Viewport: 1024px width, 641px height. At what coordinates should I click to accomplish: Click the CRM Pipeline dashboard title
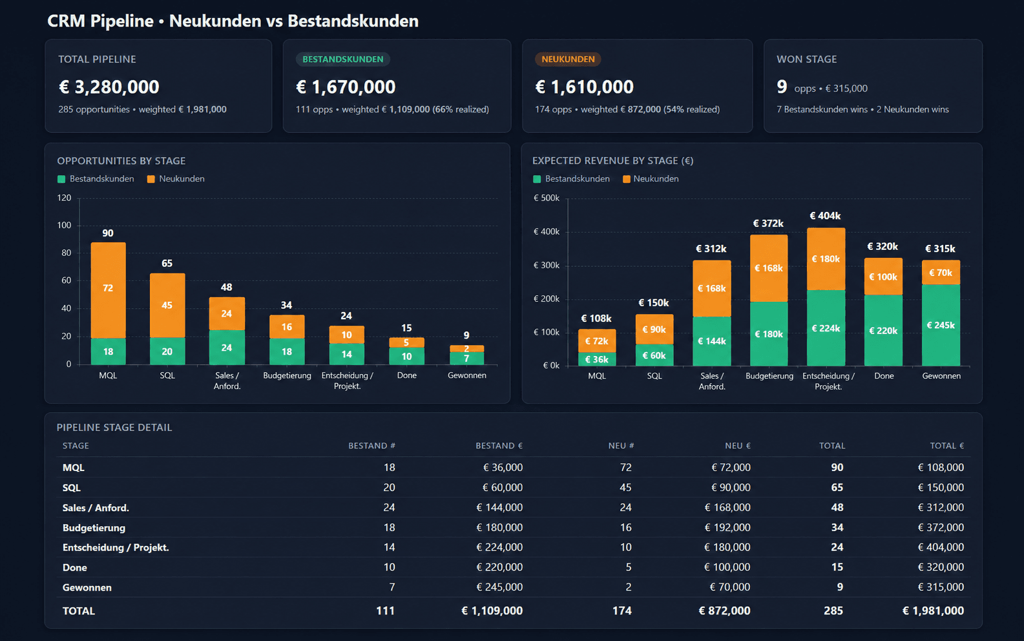(233, 21)
